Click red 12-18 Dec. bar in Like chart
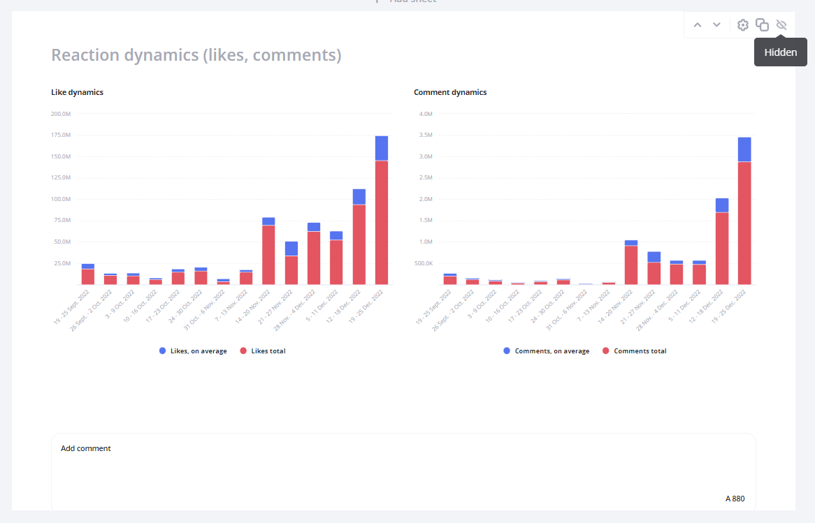Image resolution: width=815 pixels, height=523 pixels. pyautogui.click(x=359, y=244)
